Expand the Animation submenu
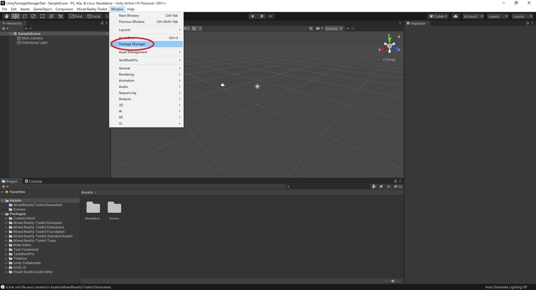Image resolution: width=536 pixels, height=290 pixels. [147, 81]
